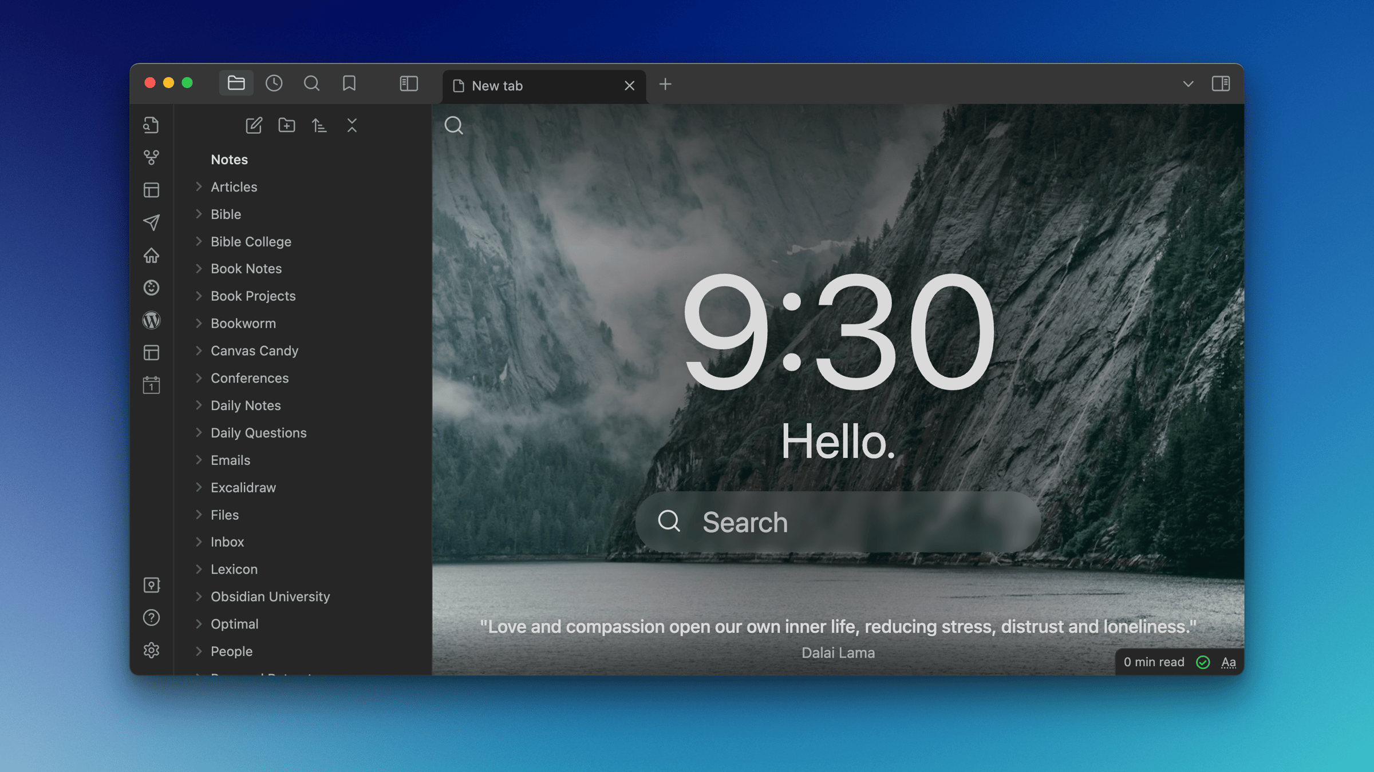Viewport: 1374px width, 772px height.
Task: Open the bookmarks pane
Action: 349,83
